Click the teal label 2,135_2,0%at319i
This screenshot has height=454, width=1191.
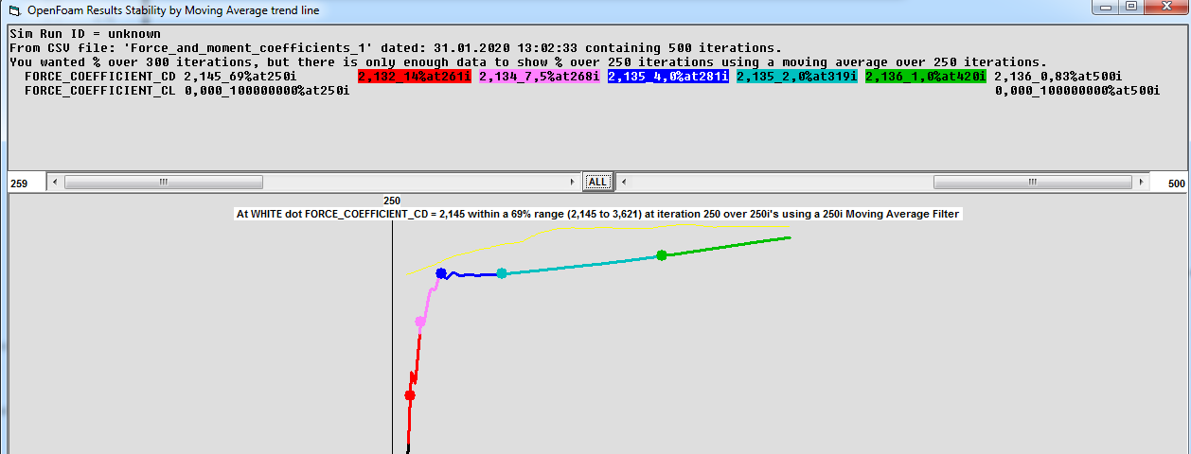point(796,76)
